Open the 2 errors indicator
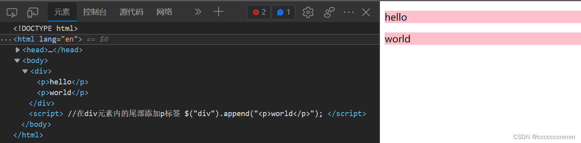 [259, 12]
